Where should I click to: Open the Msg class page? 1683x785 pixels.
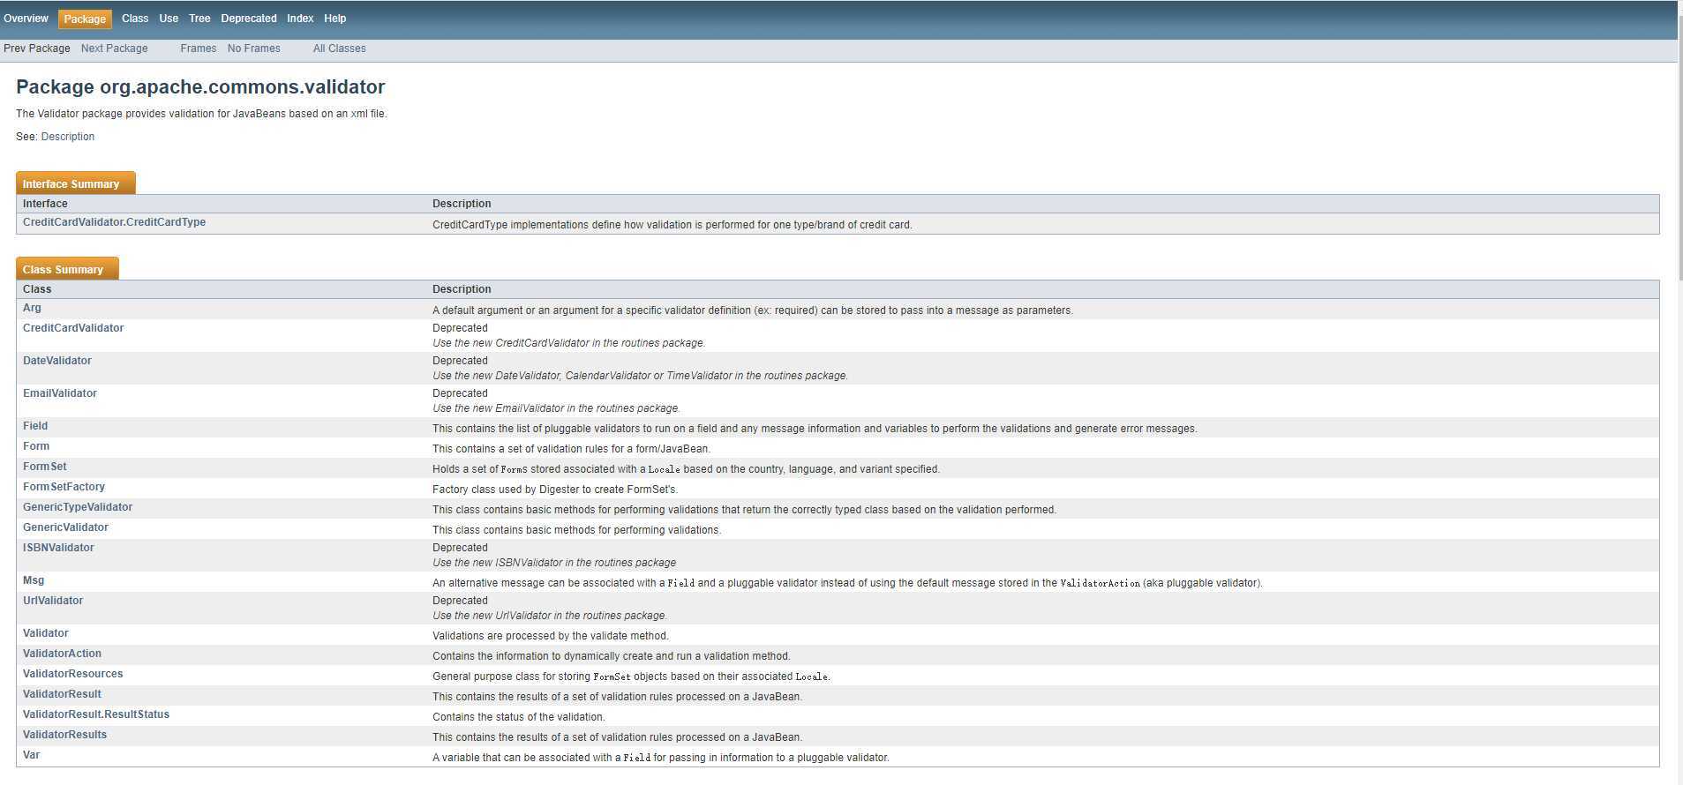[34, 580]
